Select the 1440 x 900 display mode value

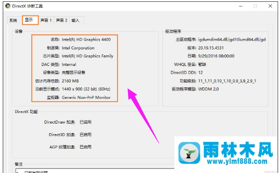coord(86,89)
